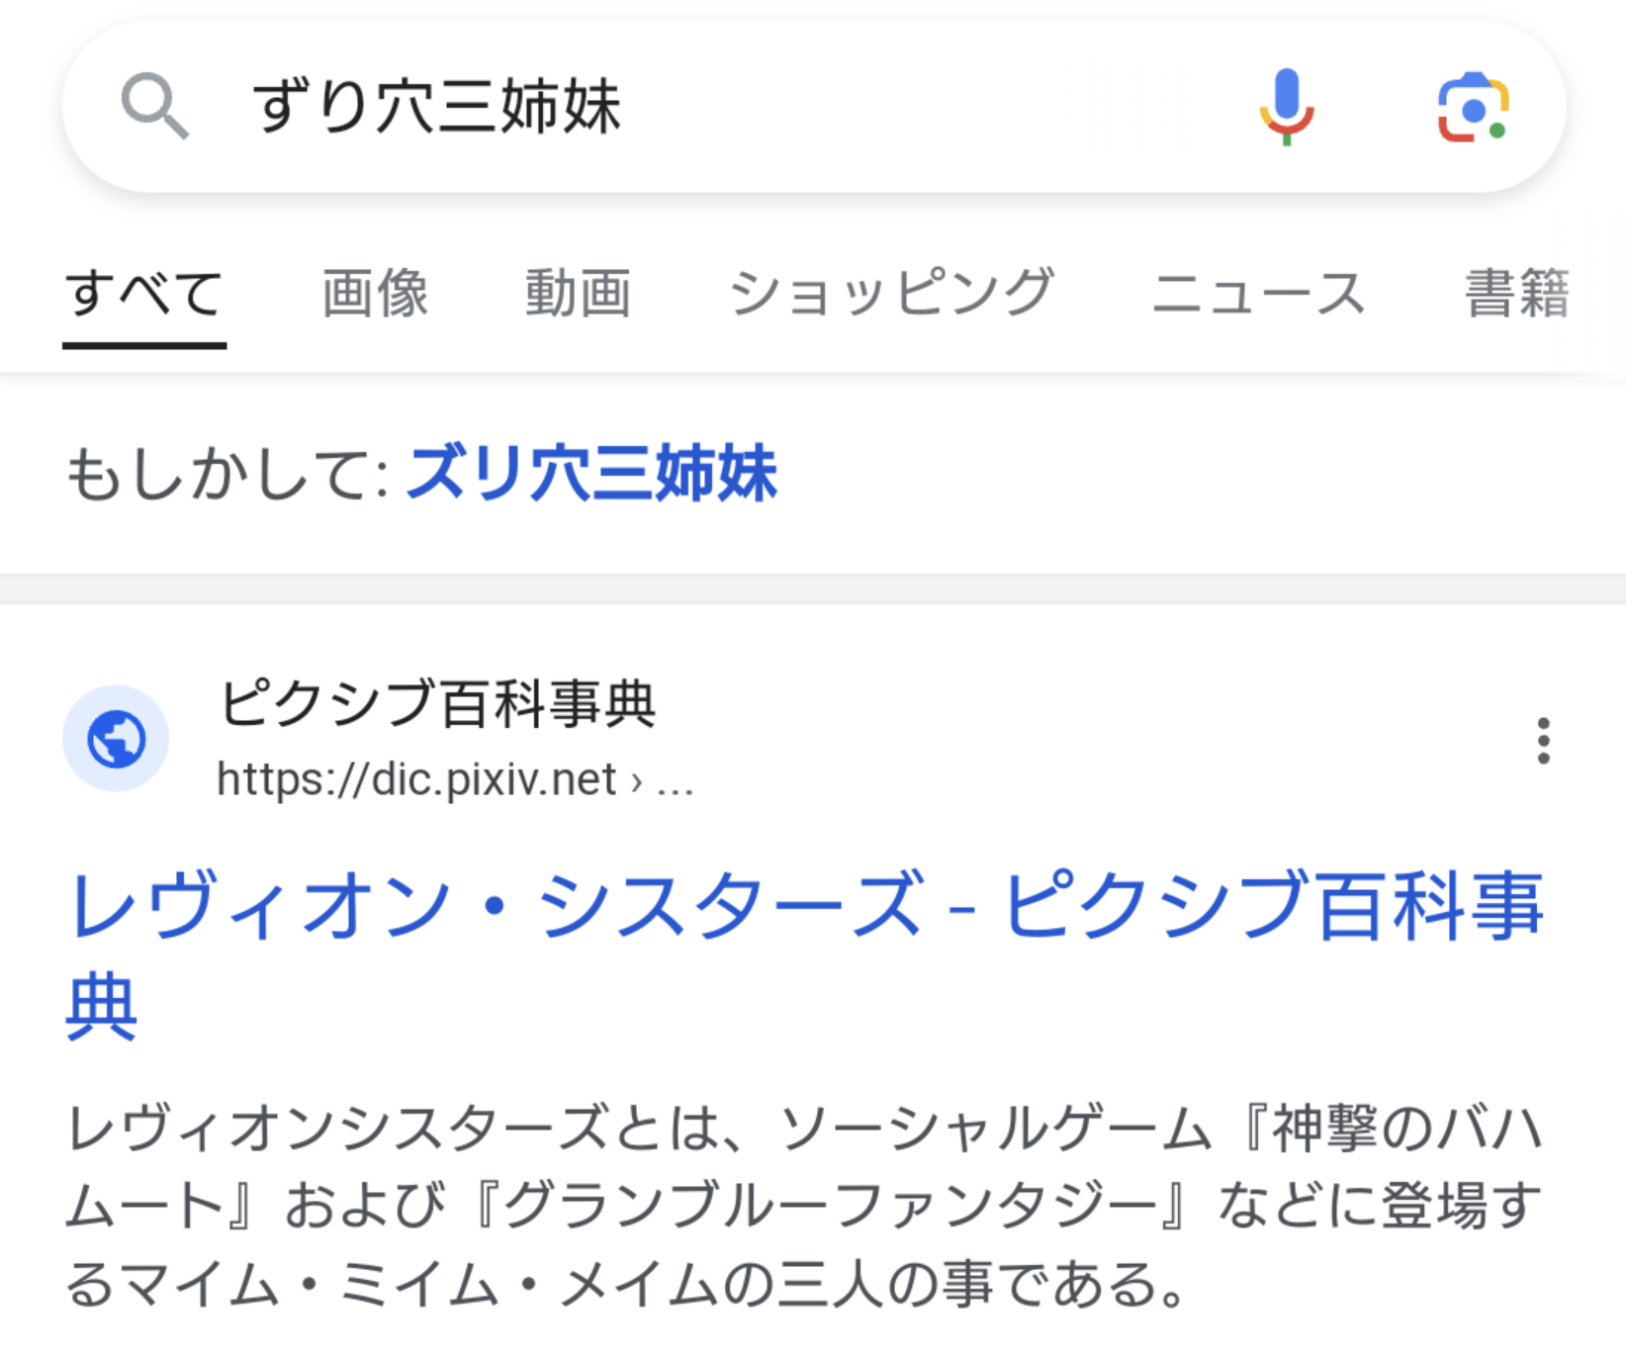Screen dimensions: 1626x1359
Task: Open the ニュース tab
Action: [1259, 293]
